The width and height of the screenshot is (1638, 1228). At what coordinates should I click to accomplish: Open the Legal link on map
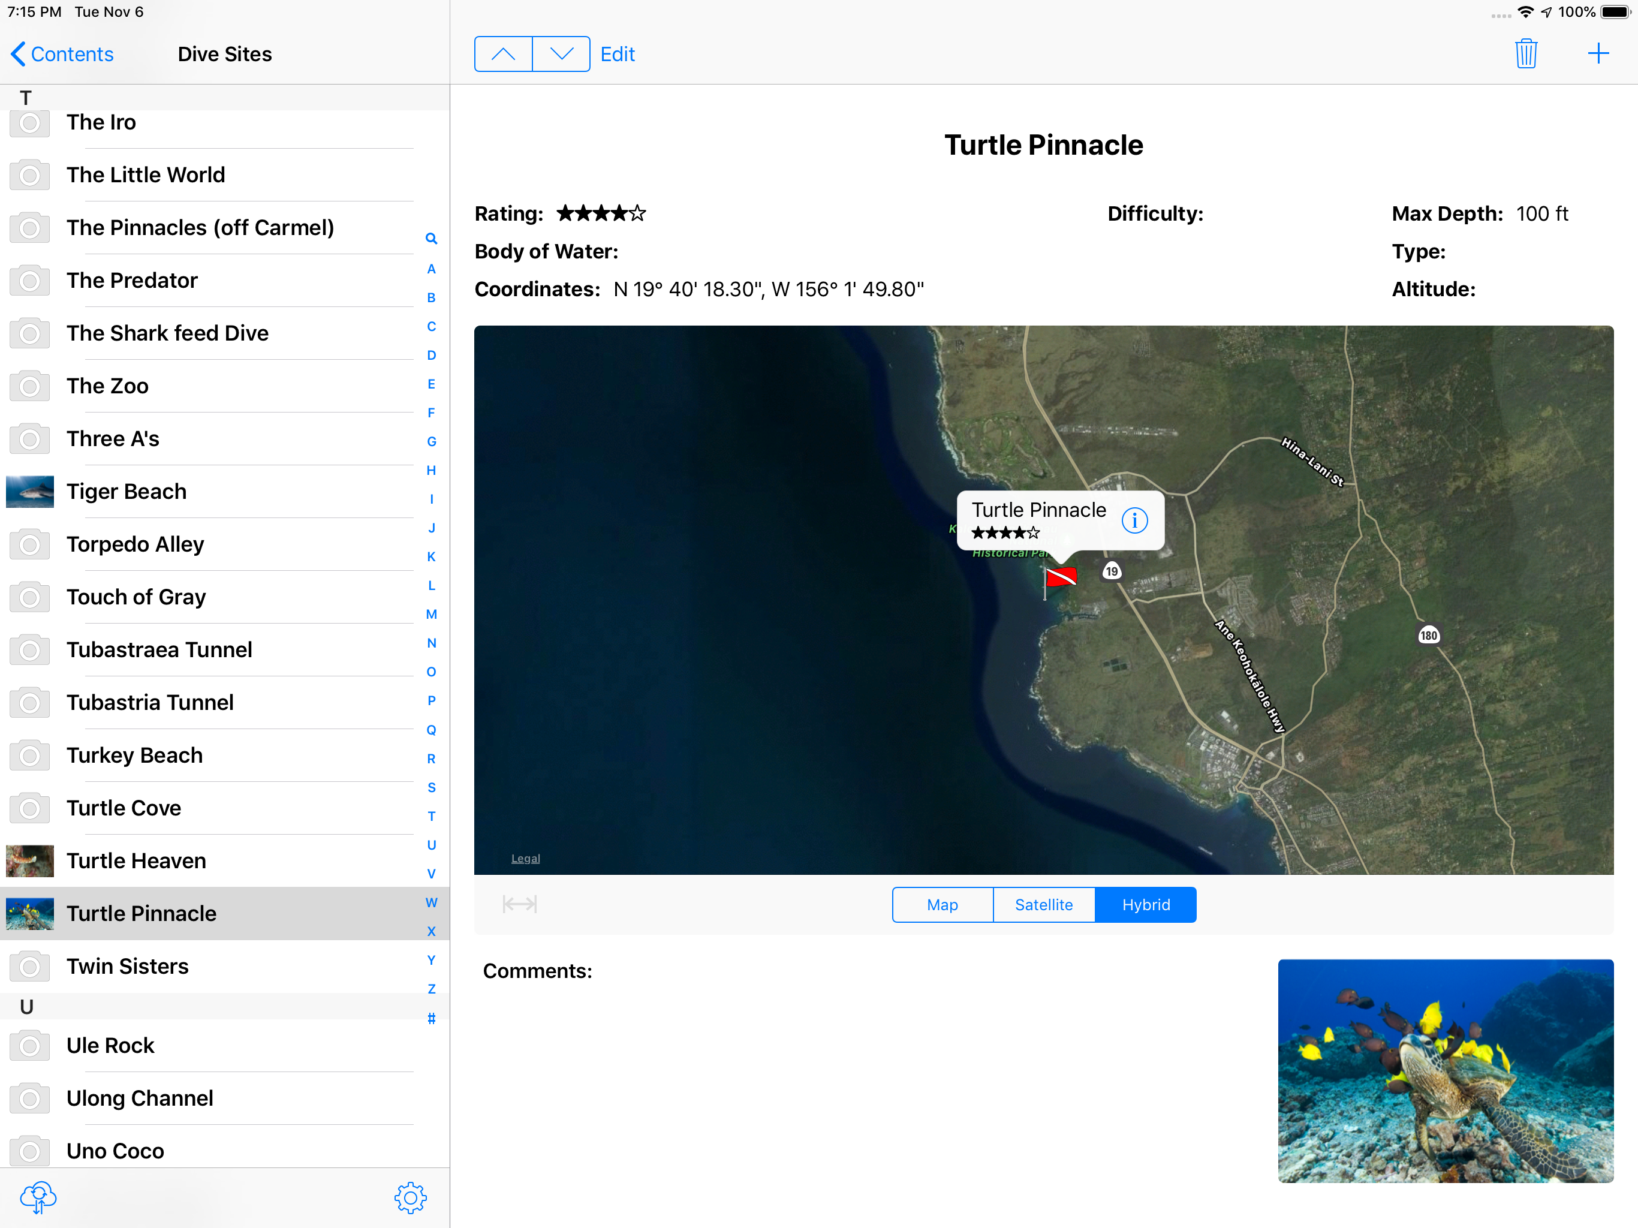[x=525, y=859]
